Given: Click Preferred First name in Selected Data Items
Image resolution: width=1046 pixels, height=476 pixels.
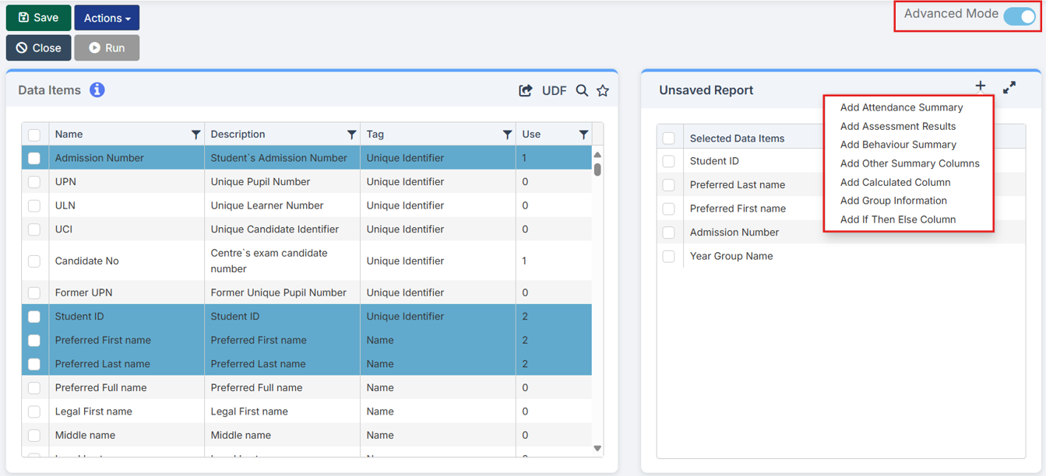Looking at the screenshot, I should point(738,208).
